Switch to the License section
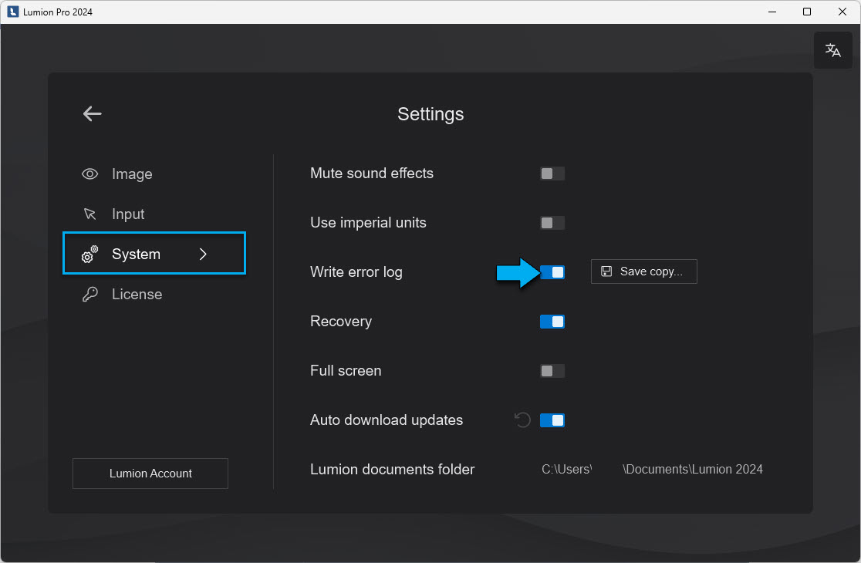 137,294
